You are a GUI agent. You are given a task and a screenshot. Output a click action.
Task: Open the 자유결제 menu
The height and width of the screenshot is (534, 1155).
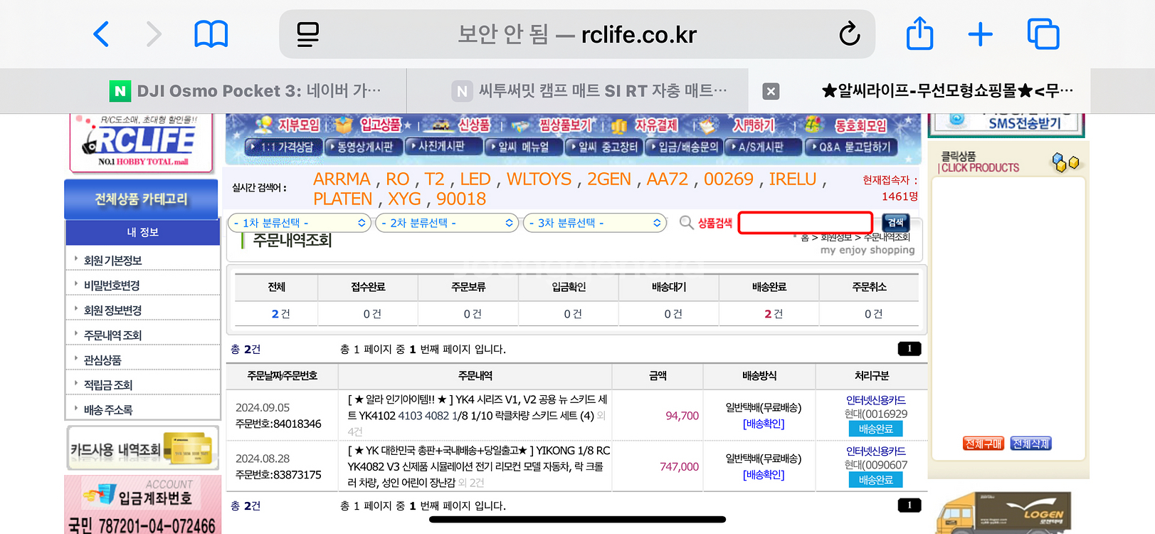tap(645, 125)
